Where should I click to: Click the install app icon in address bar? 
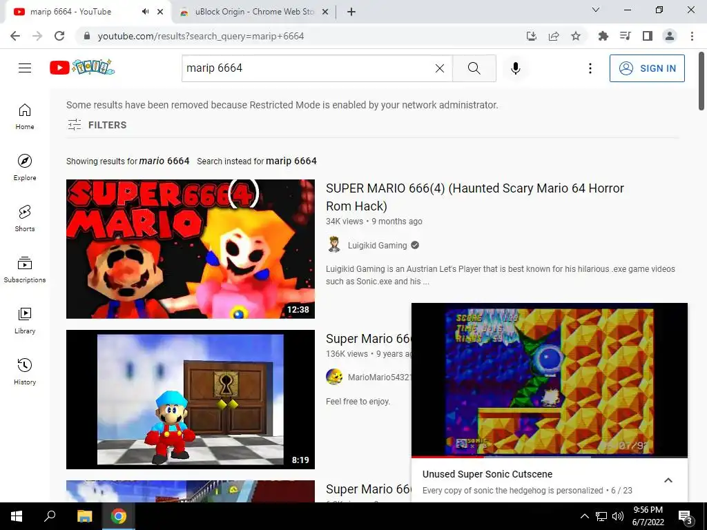[532, 36]
